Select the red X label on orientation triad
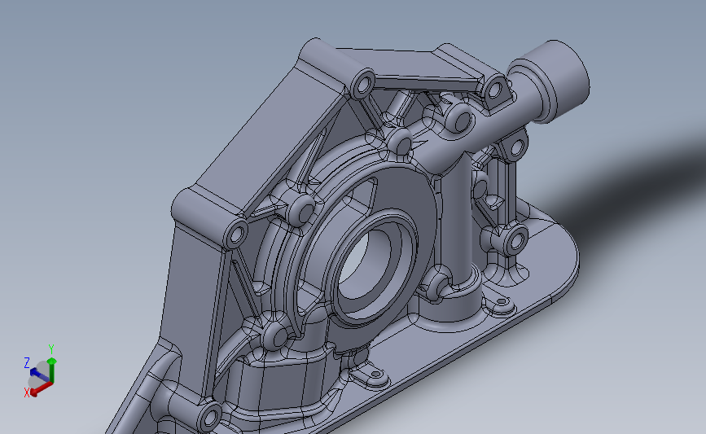Image resolution: width=706 pixels, height=434 pixels. pyautogui.click(x=27, y=393)
